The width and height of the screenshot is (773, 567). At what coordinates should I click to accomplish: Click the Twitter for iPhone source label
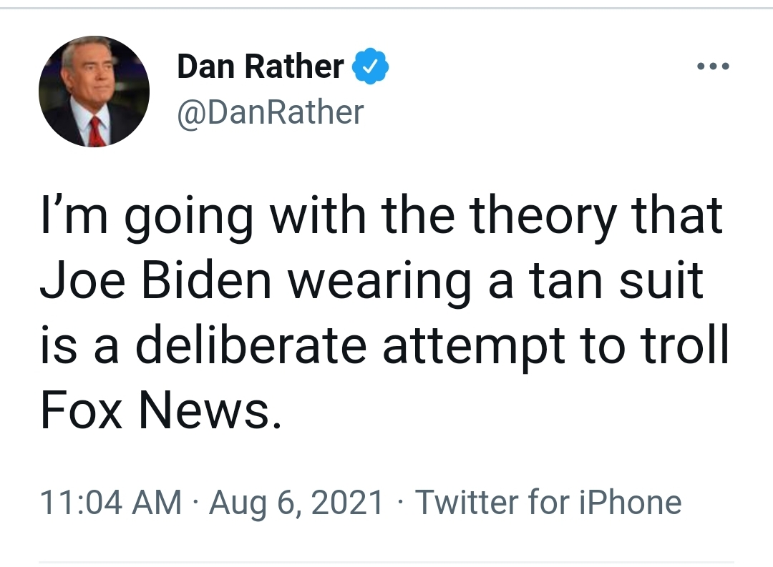(x=549, y=503)
